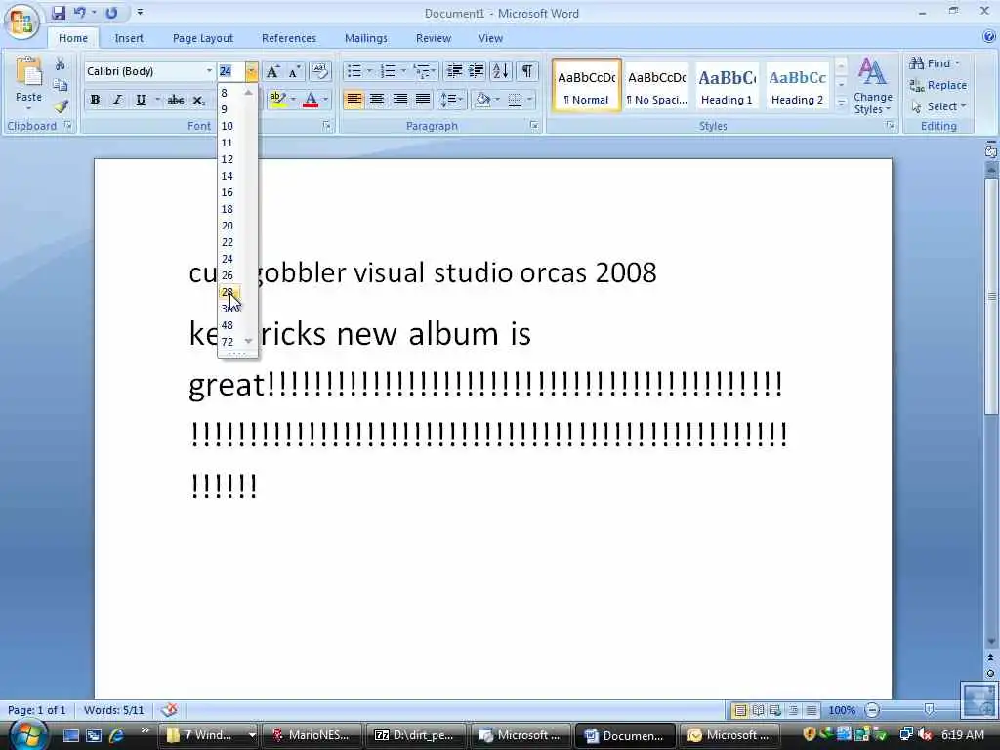Apply Heading 1 style
This screenshot has width=1000, height=750.
[x=727, y=86]
